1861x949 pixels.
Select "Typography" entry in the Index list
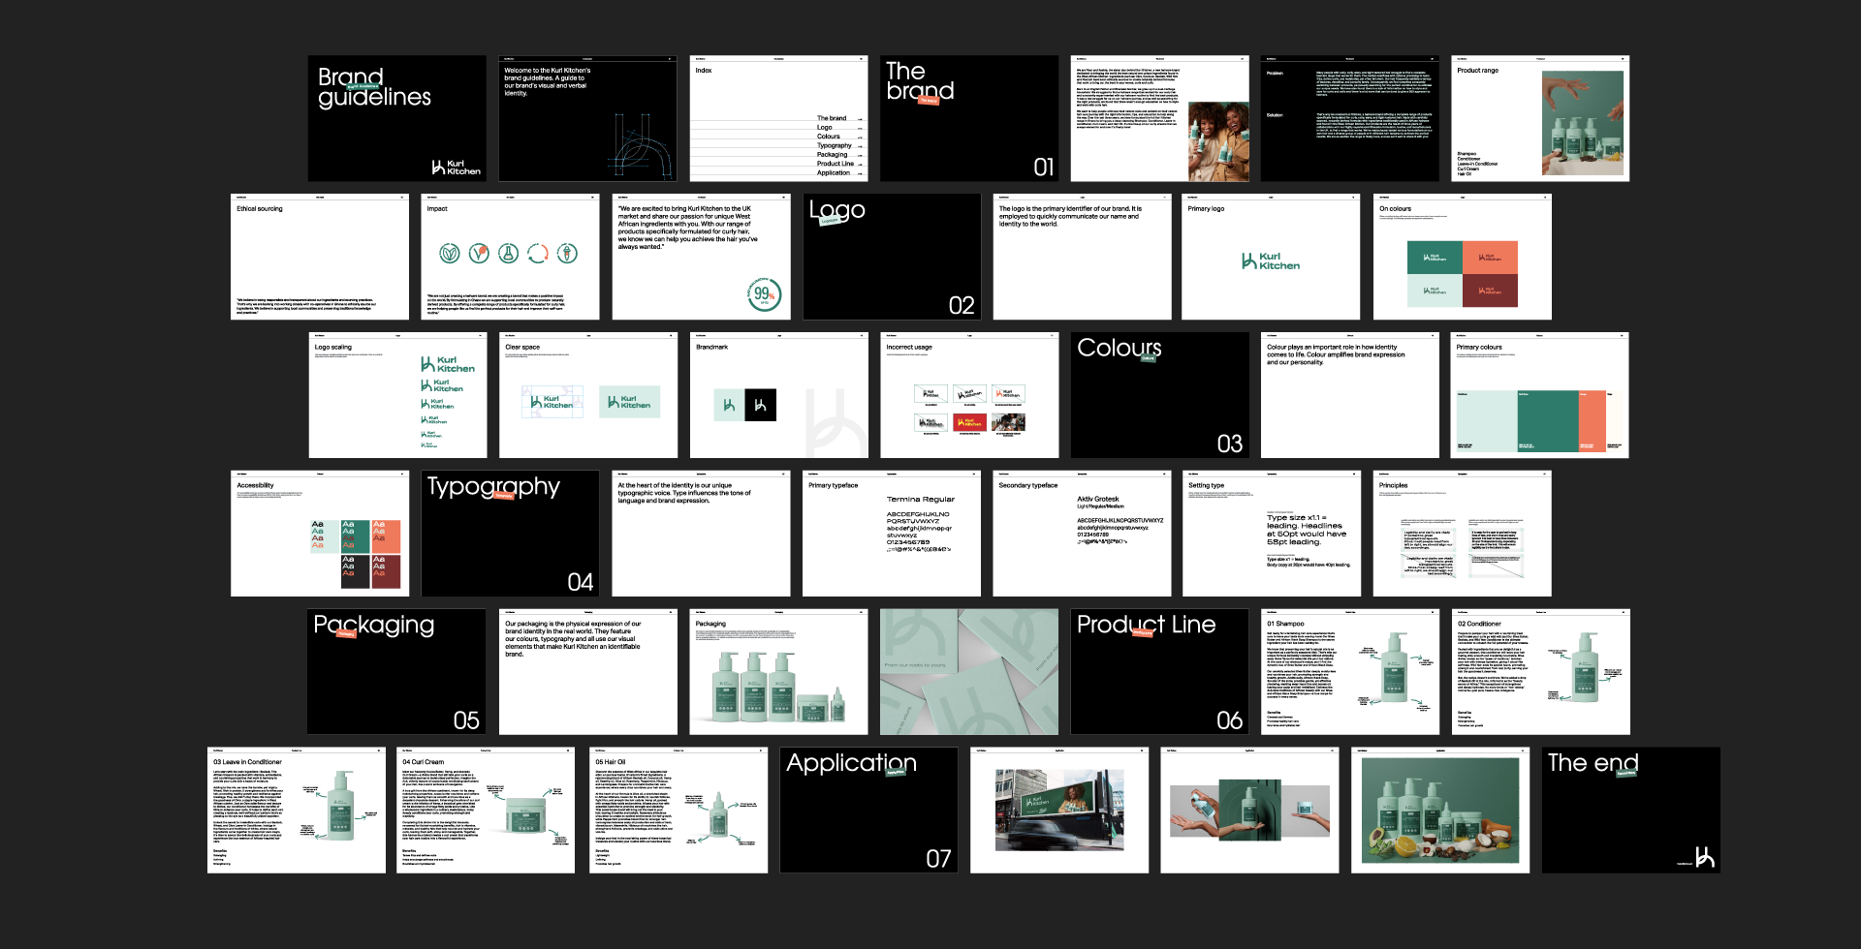pos(835,145)
